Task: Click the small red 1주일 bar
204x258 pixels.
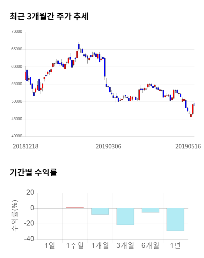Action: [x=75, y=208]
